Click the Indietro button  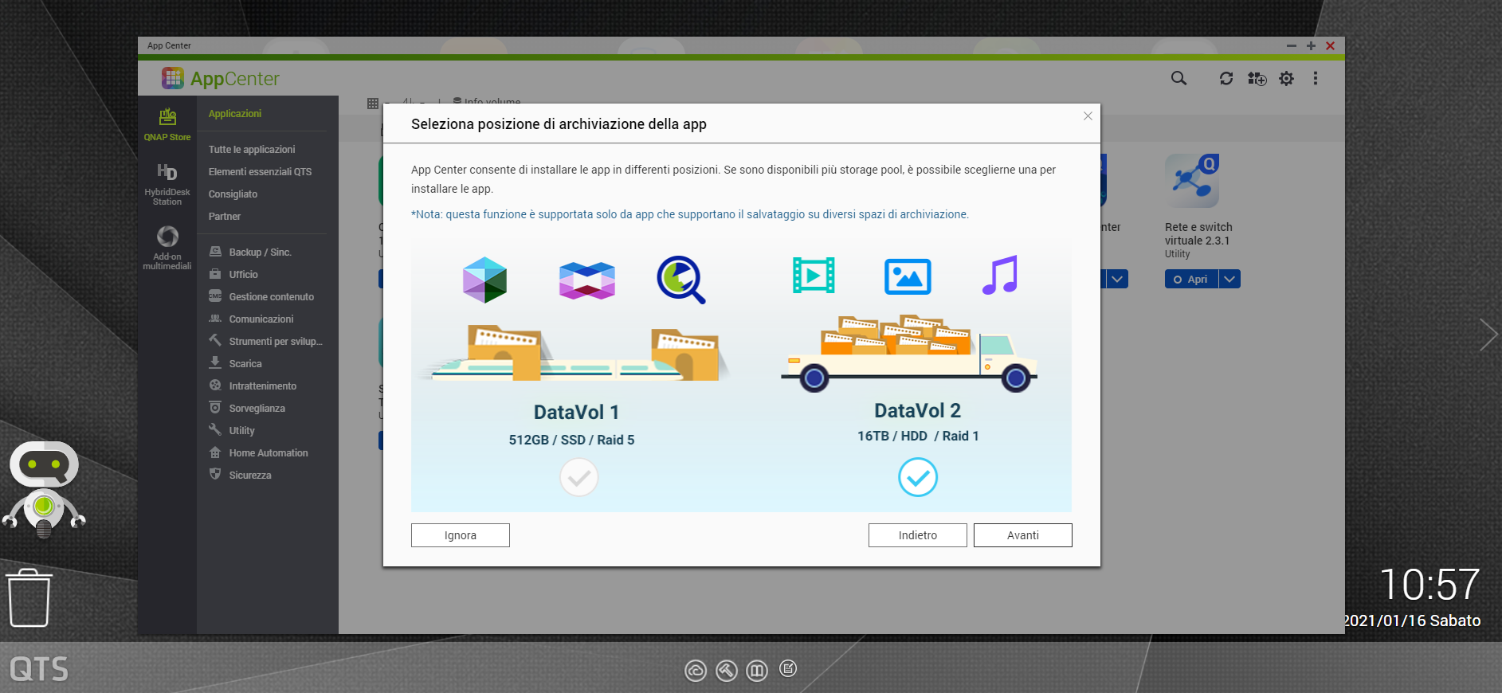tap(918, 535)
